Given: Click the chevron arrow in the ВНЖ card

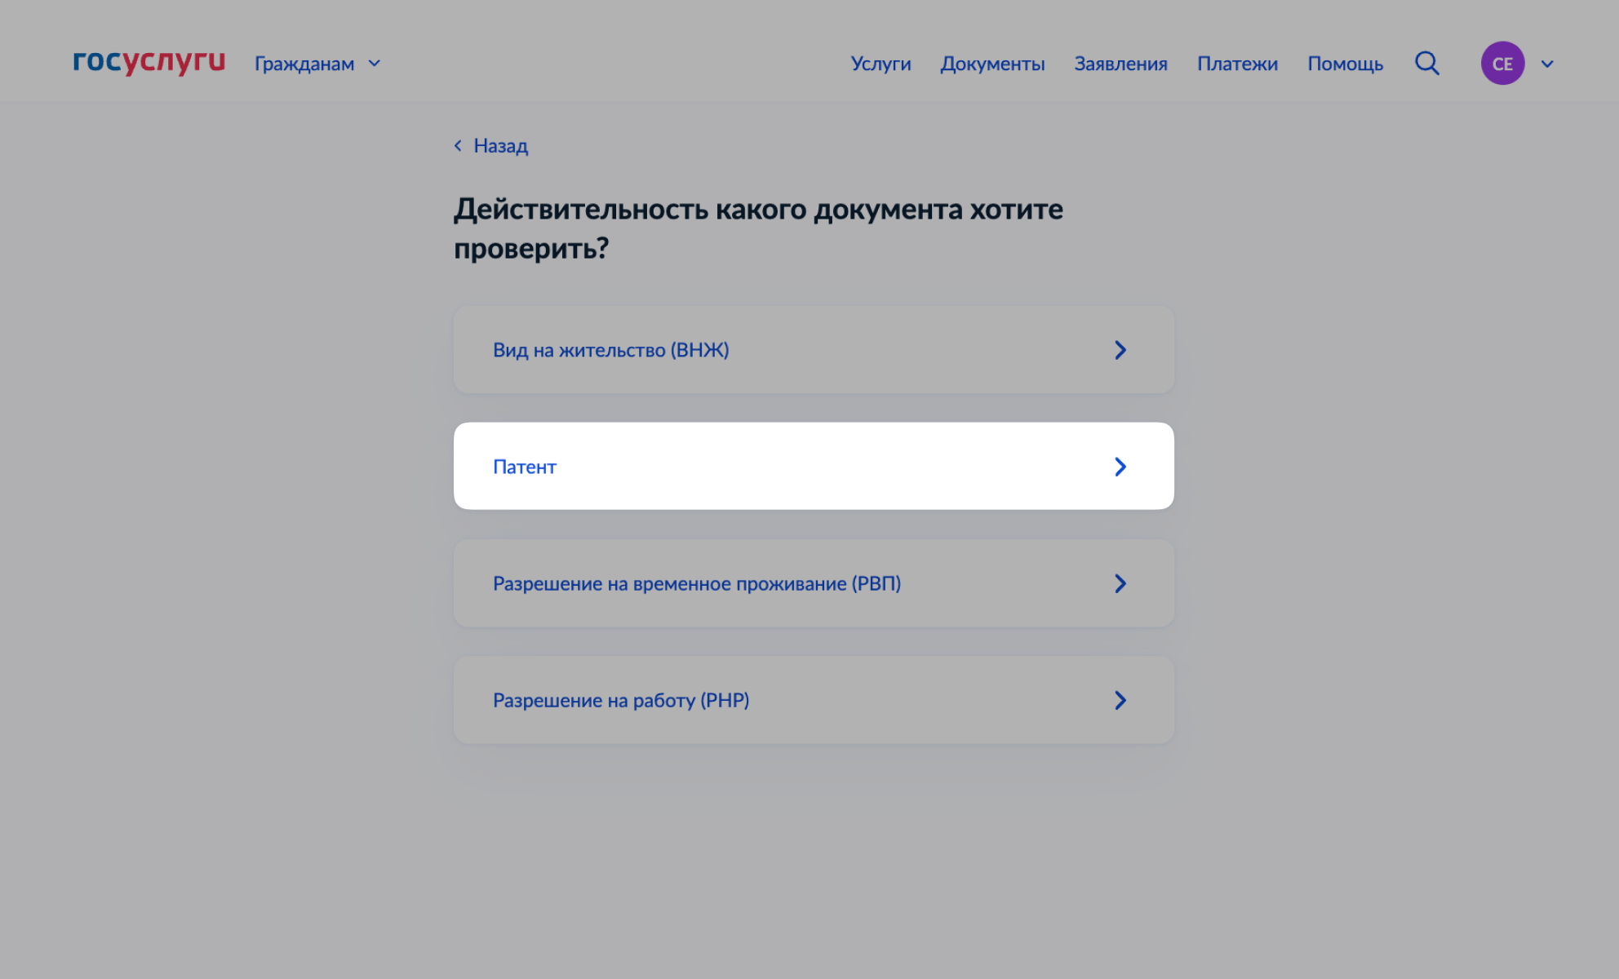Looking at the screenshot, I should click(1120, 350).
